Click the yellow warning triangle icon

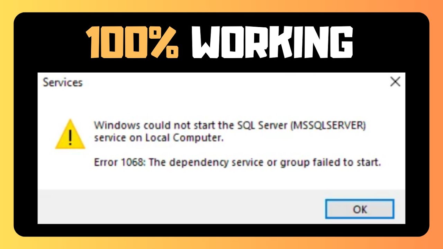point(70,134)
